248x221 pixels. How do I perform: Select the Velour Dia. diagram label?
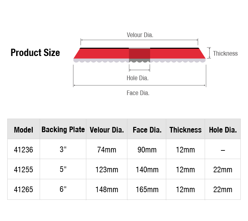click(x=140, y=35)
